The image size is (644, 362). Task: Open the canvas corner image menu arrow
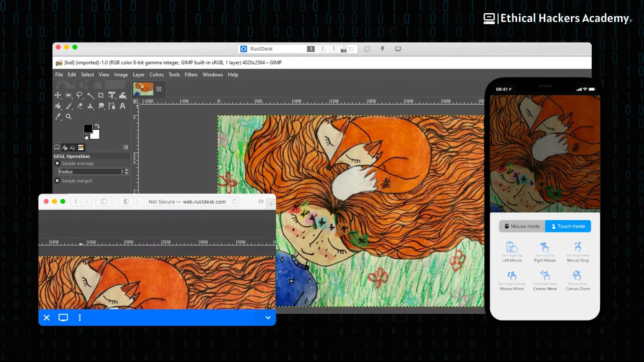(136, 101)
